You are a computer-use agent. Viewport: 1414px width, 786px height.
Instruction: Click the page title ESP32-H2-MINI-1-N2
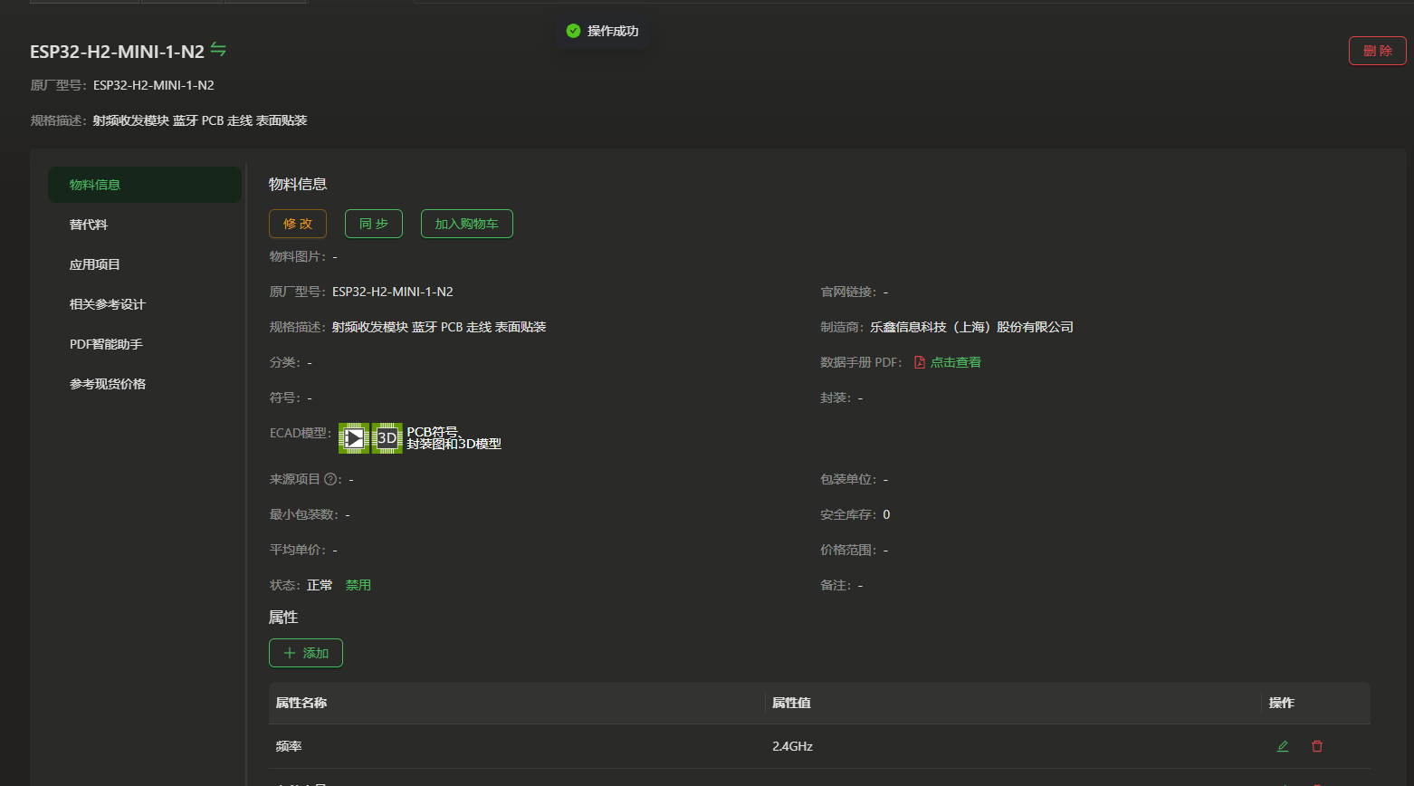117,52
